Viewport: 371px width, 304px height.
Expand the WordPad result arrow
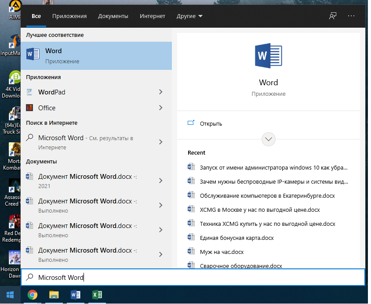click(160, 92)
